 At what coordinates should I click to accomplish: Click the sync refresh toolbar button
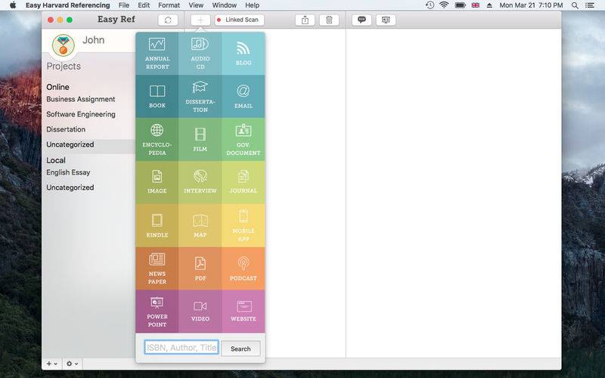pyautogui.click(x=168, y=20)
